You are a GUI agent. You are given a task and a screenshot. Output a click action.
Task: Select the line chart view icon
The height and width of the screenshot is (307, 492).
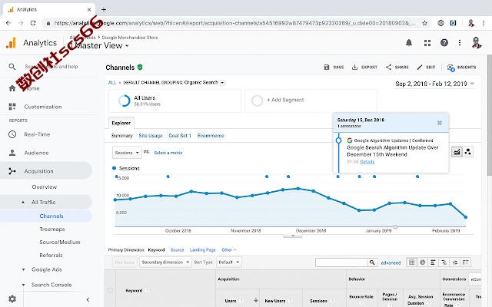point(457,152)
